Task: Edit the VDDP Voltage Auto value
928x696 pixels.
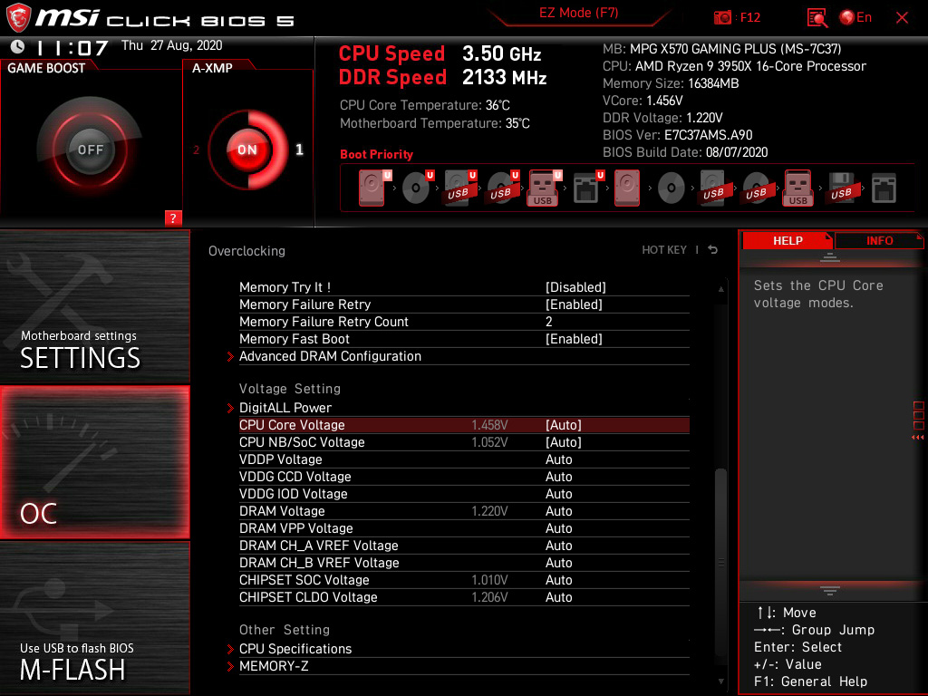Action: [x=558, y=459]
